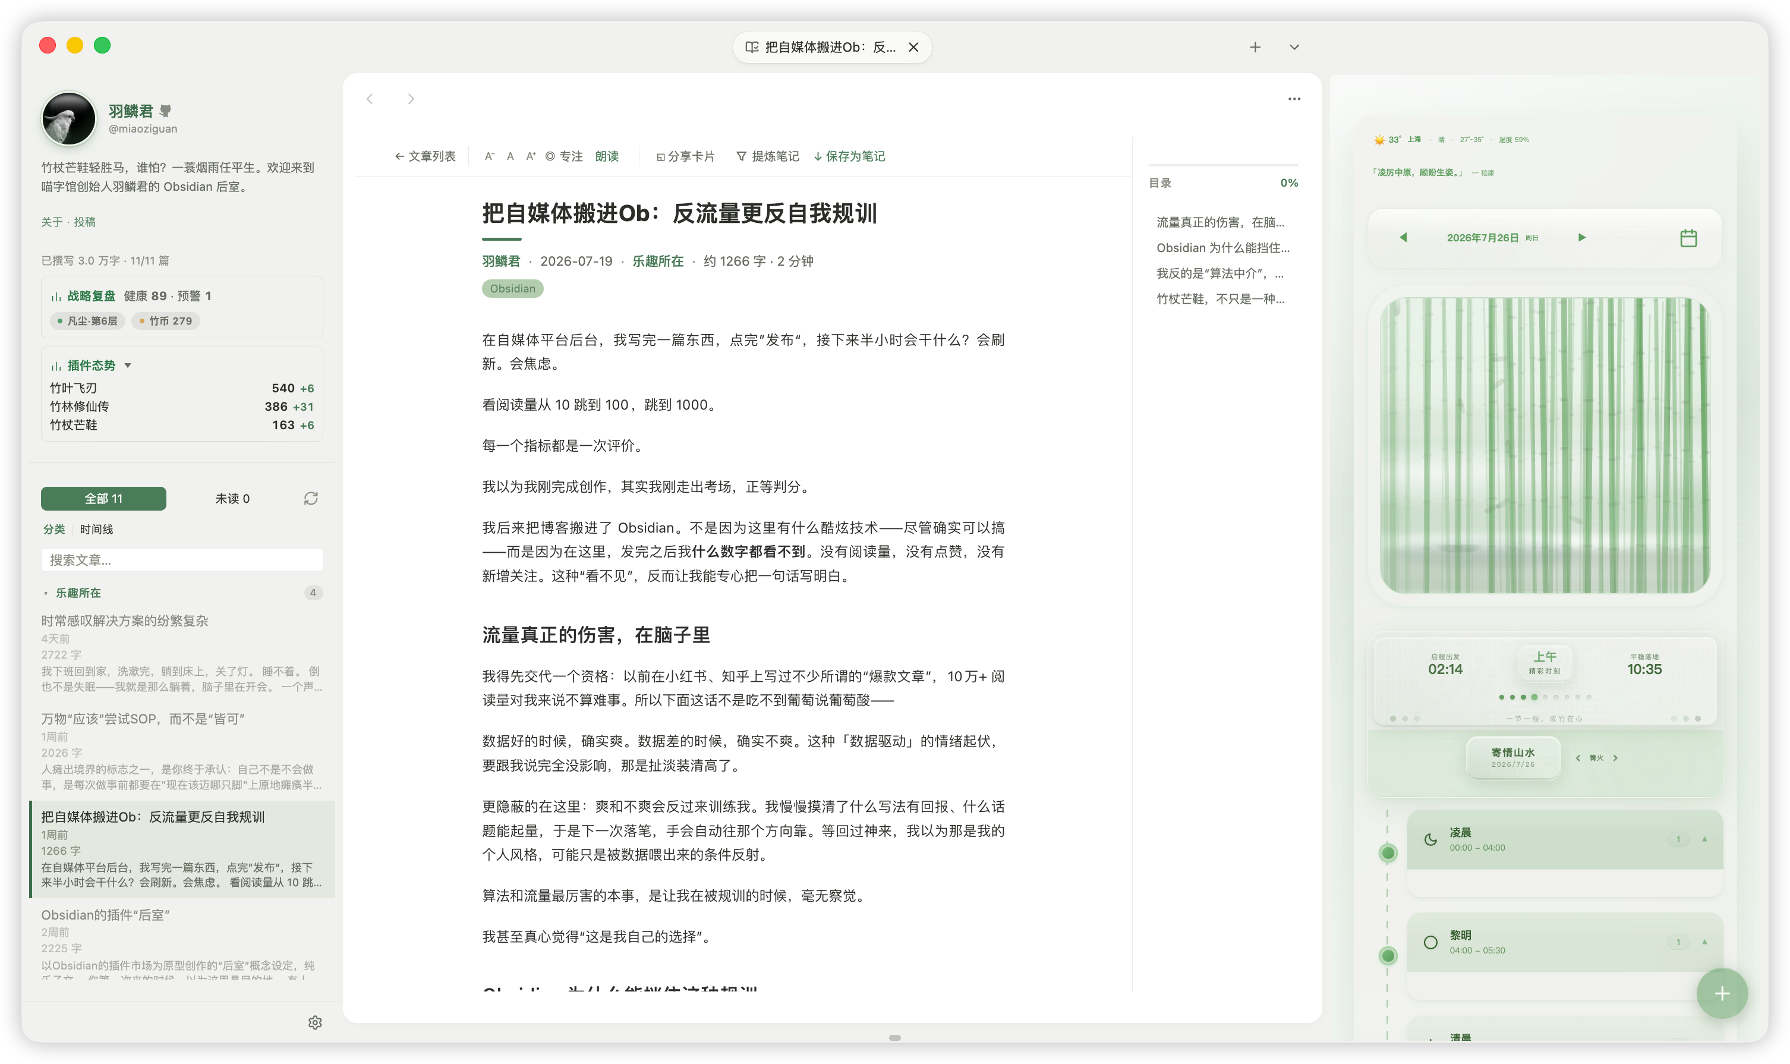The height and width of the screenshot is (1064, 1790).
Task: Jump to TOC entry Obsidian 为什么能挡住
Action: pos(1222,248)
